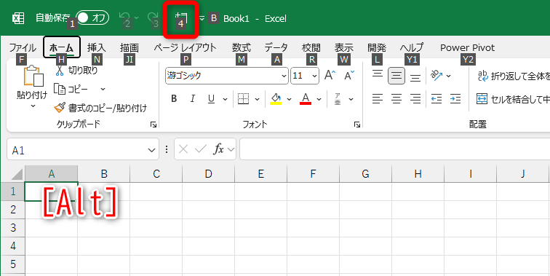Click the phonetic guide (ふりがな) icon

[338, 99]
